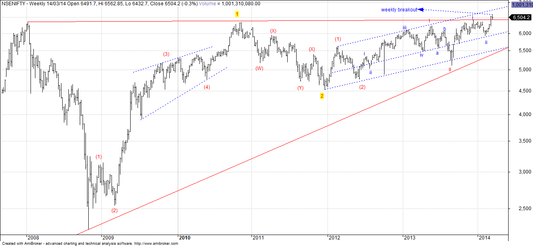Click the purple 1,001,31 volume tag
Viewport: 533px width, 246px height.
[x=522, y=4]
